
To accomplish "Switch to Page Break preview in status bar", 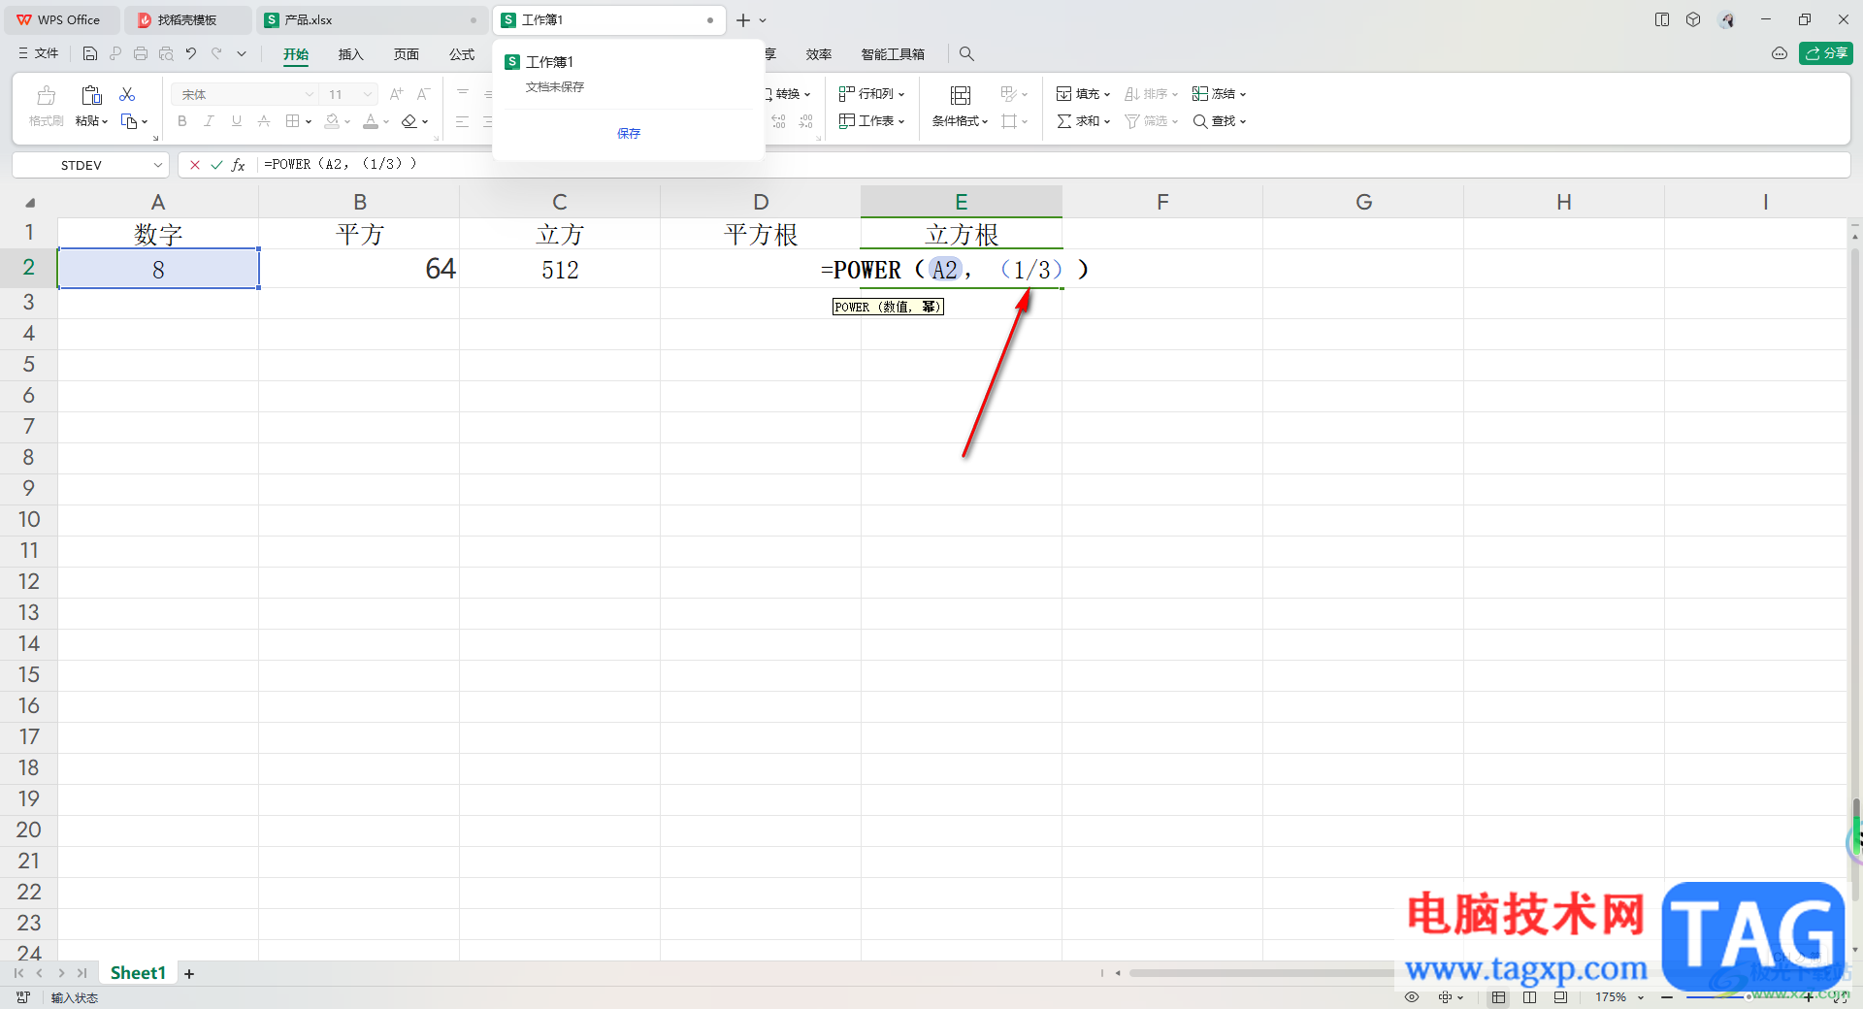I will [1560, 996].
